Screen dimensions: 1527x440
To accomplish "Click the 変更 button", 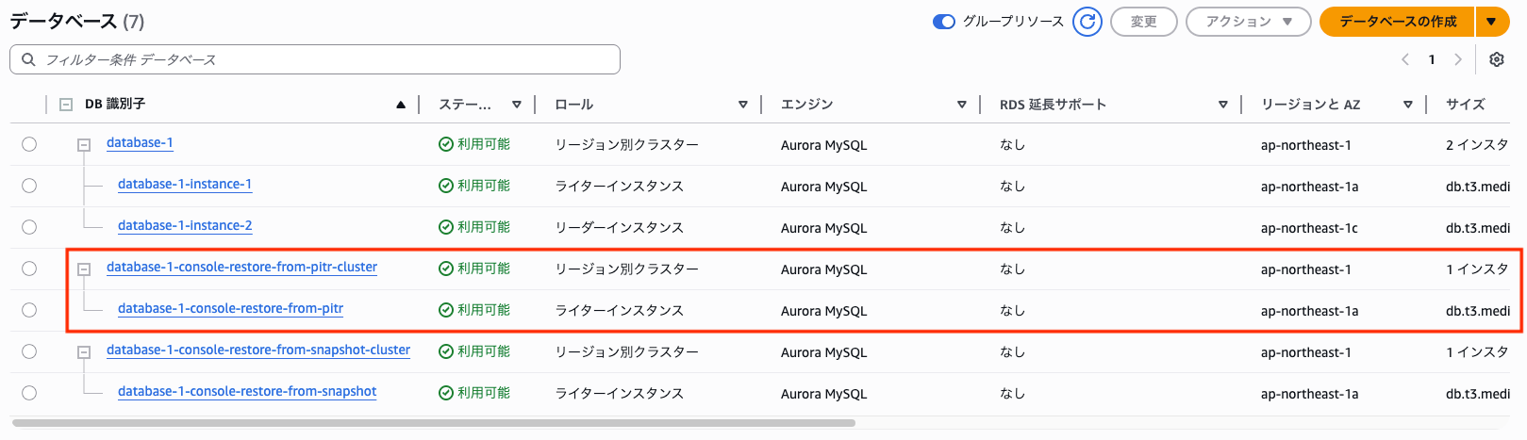I will coord(1144,22).
